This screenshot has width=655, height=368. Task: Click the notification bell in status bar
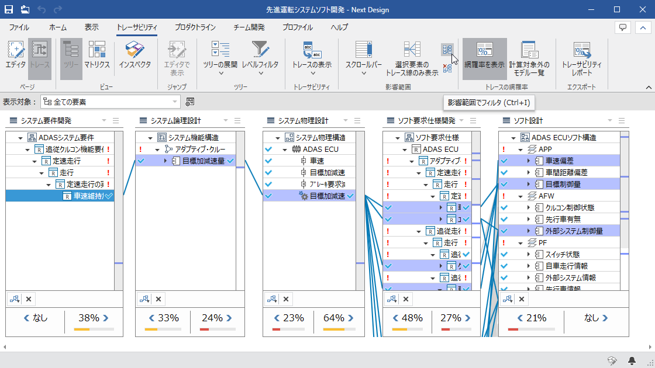pos(632,360)
